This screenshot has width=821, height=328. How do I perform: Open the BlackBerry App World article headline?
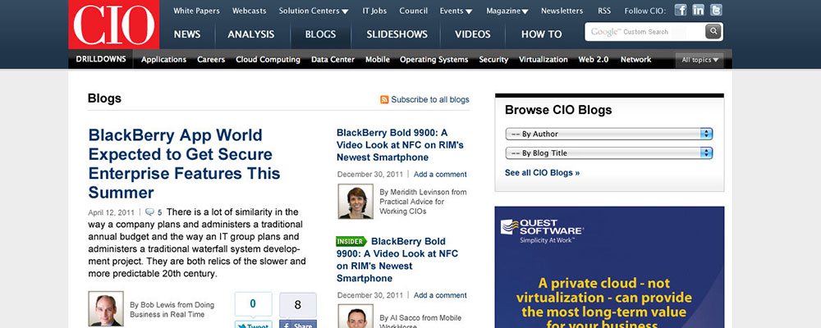(x=184, y=164)
